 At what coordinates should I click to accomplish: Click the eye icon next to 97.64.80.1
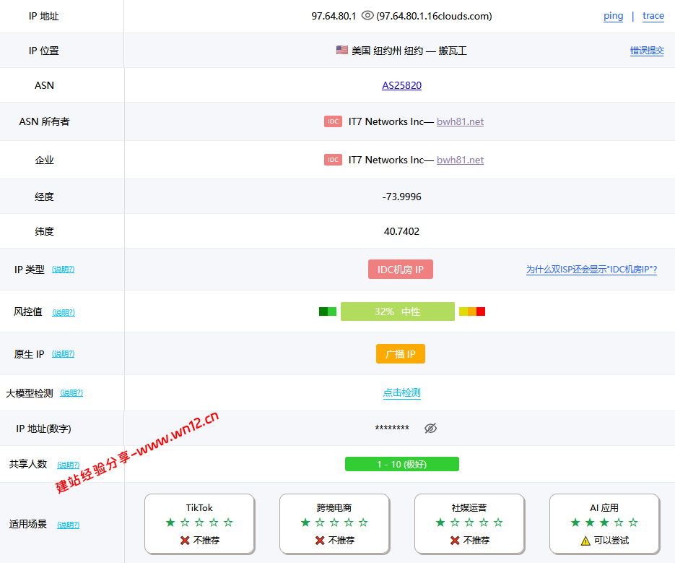[x=367, y=15]
